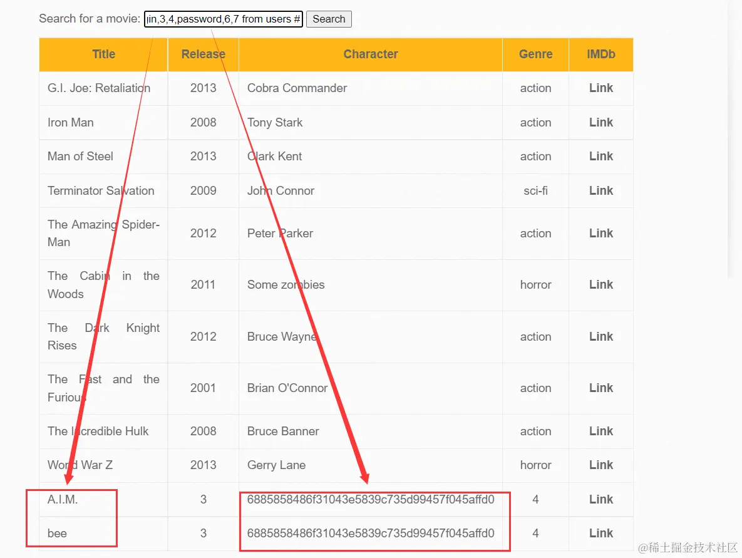The height and width of the screenshot is (558, 742).
Task: Click the Release column header
Action: tap(204, 54)
